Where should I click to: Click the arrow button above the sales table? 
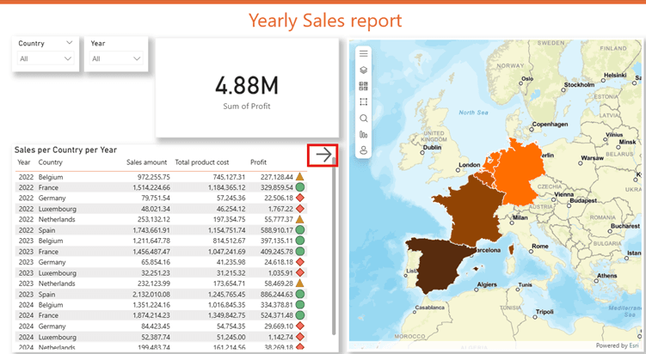pyautogui.click(x=323, y=155)
